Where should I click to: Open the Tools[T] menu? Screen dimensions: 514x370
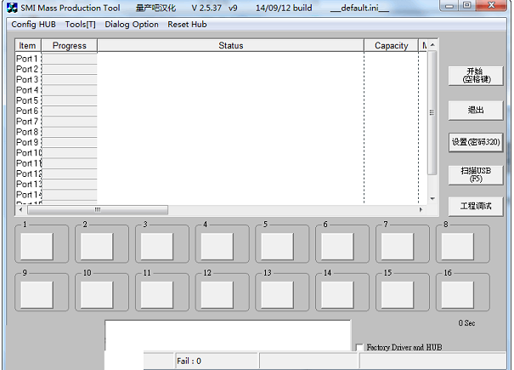point(81,24)
